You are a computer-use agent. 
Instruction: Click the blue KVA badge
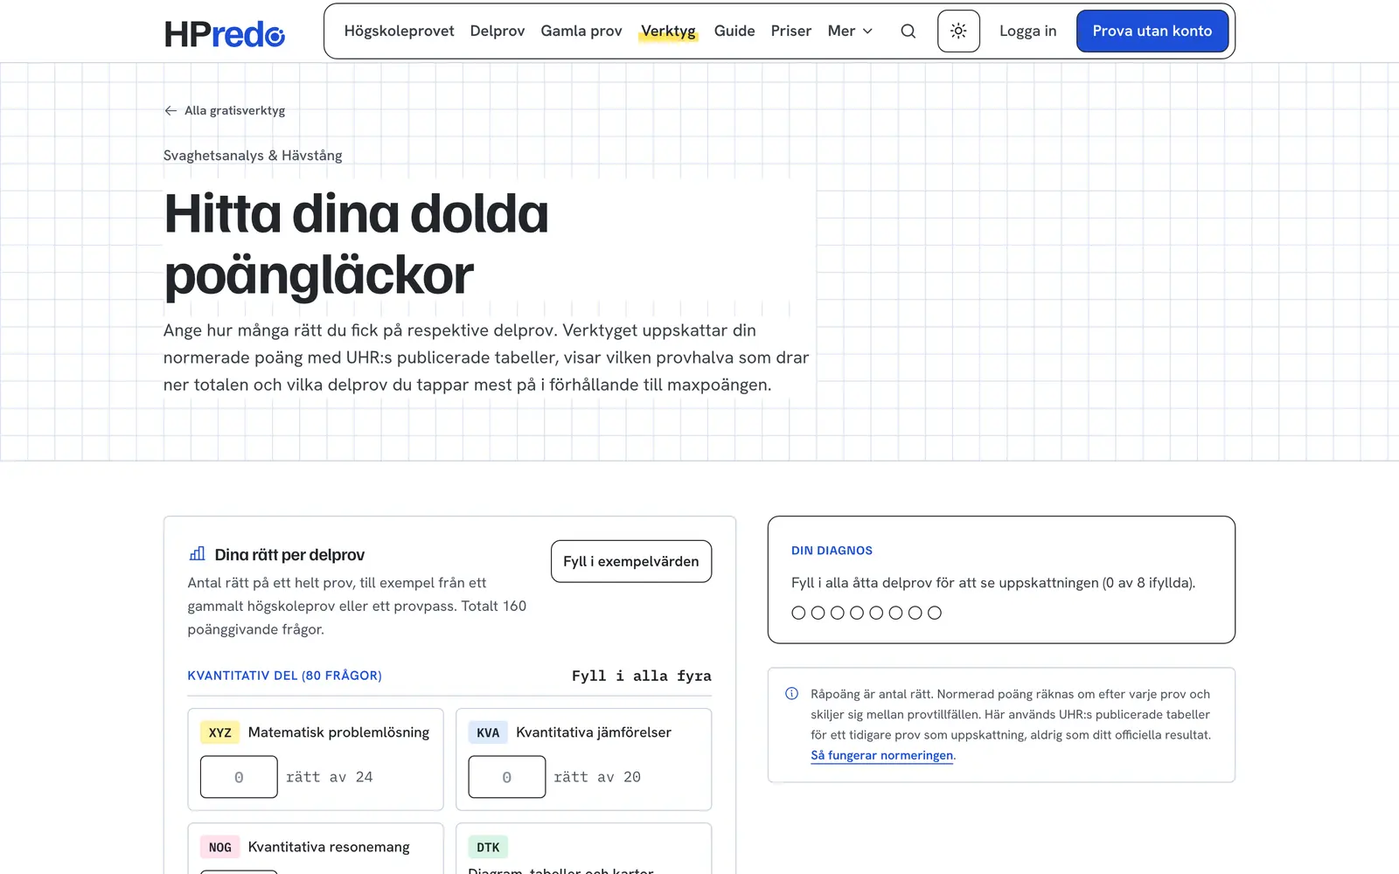coord(488,732)
